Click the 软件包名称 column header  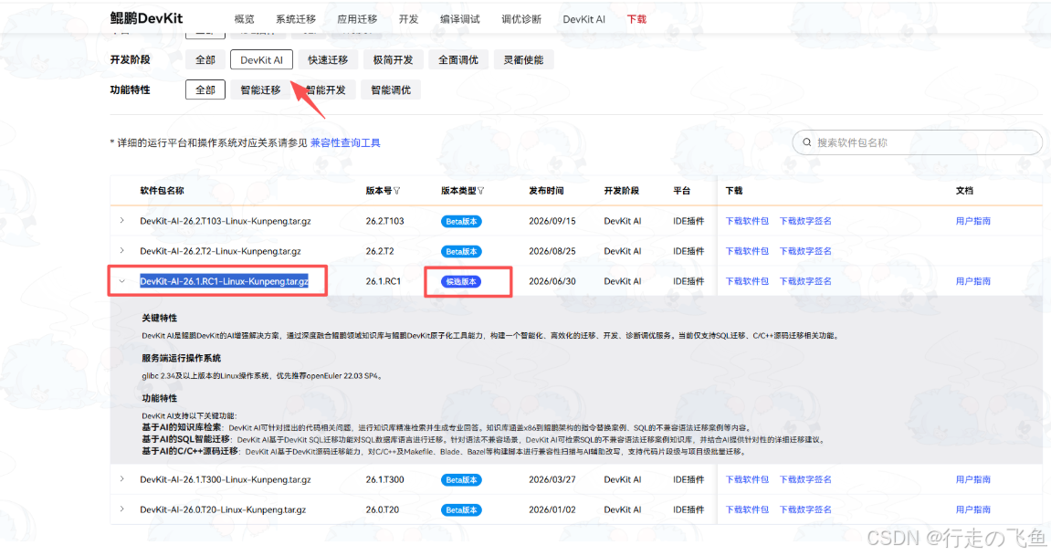(162, 191)
